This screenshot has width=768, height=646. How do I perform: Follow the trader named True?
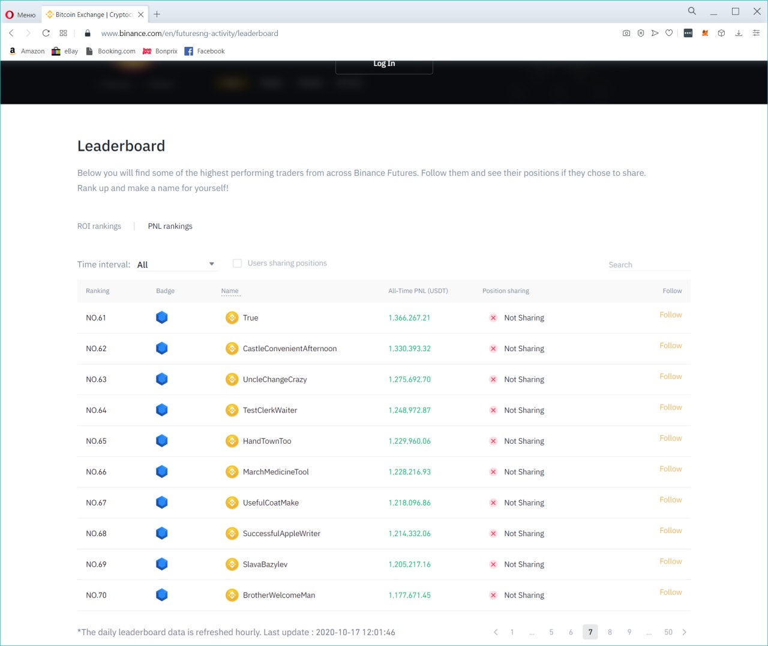click(670, 315)
